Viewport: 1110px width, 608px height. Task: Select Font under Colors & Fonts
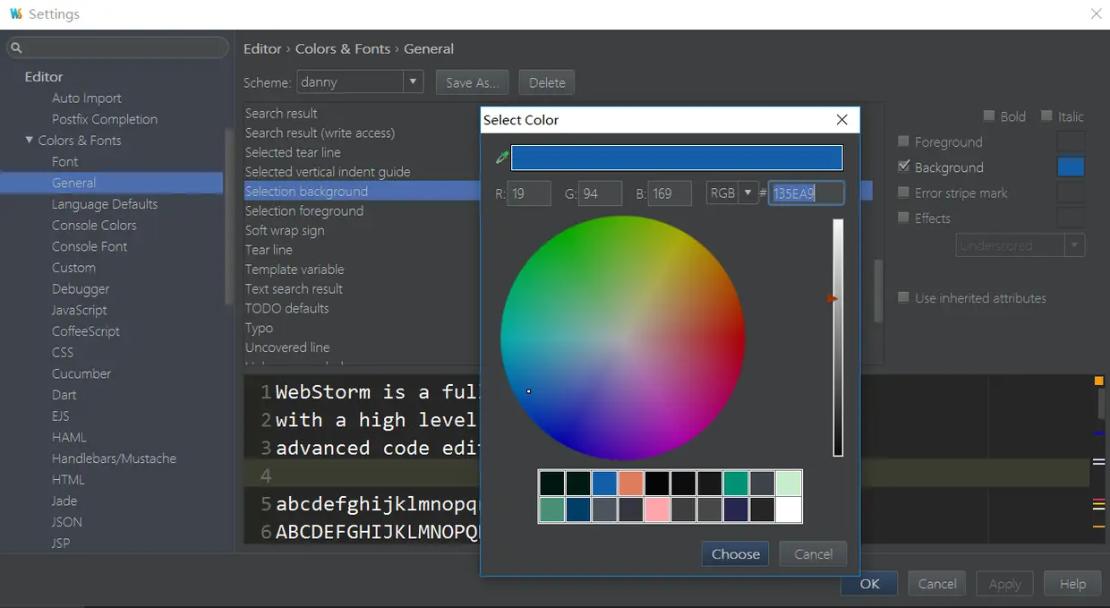[65, 161]
